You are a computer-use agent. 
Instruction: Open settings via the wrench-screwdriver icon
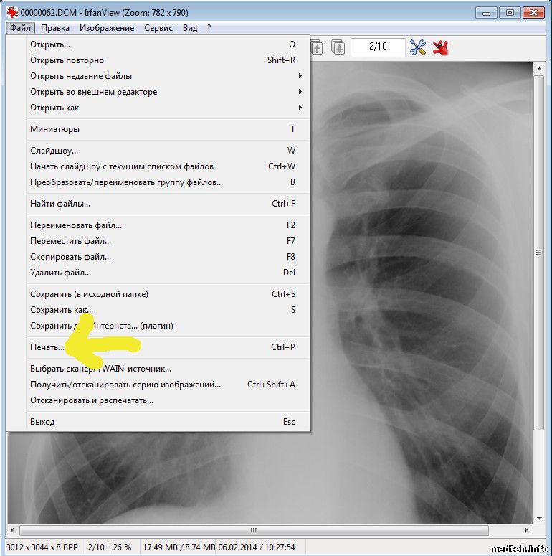click(x=418, y=47)
